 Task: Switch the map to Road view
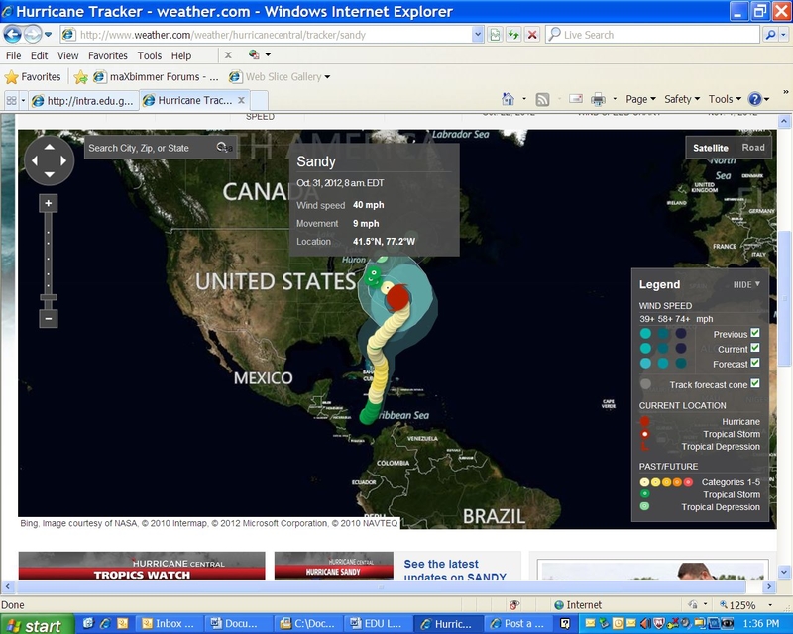point(753,148)
